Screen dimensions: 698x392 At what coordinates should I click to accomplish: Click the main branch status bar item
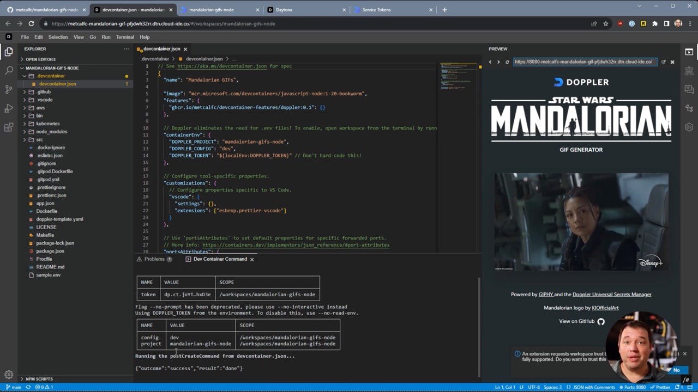pyautogui.click(x=14, y=387)
